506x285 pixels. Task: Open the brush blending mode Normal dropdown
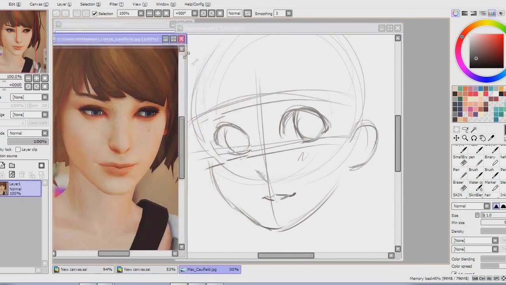471,206
